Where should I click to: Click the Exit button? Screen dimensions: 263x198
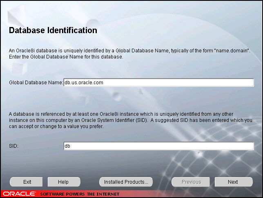click(x=26, y=182)
